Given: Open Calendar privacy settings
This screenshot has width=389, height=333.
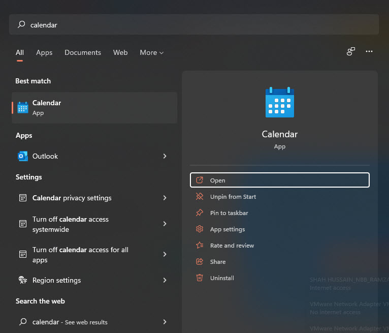Looking at the screenshot, I should [94, 198].
